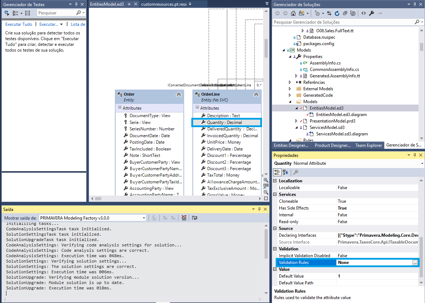Select the Quantity : Decimal attribute
This screenshot has height=303, width=425.
pyautogui.click(x=224, y=122)
